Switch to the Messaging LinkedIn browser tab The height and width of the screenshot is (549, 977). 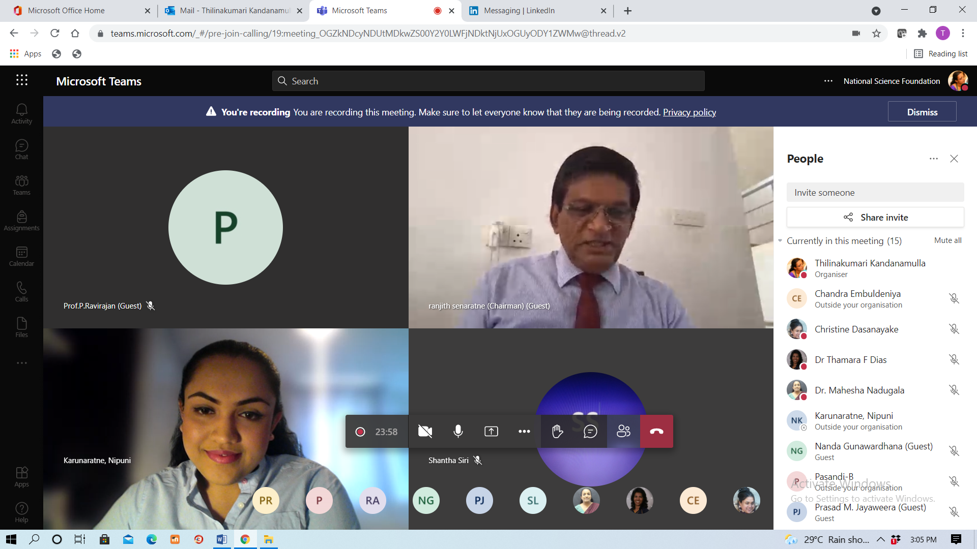pos(537,11)
